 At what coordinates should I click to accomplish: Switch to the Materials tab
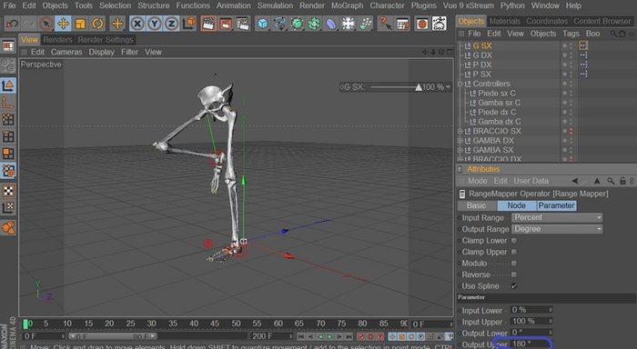click(x=504, y=21)
